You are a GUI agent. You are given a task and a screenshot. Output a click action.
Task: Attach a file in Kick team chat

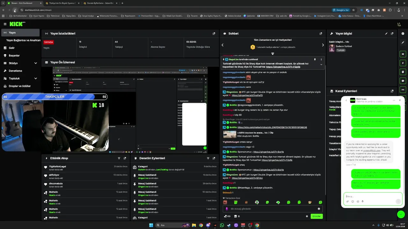coord(348,201)
